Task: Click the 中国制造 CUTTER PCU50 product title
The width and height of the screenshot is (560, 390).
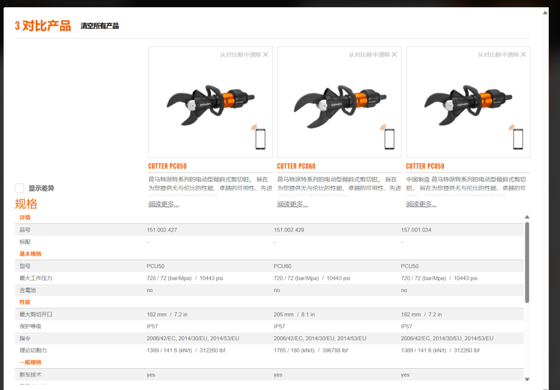Action: pyautogui.click(x=425, y=166)
